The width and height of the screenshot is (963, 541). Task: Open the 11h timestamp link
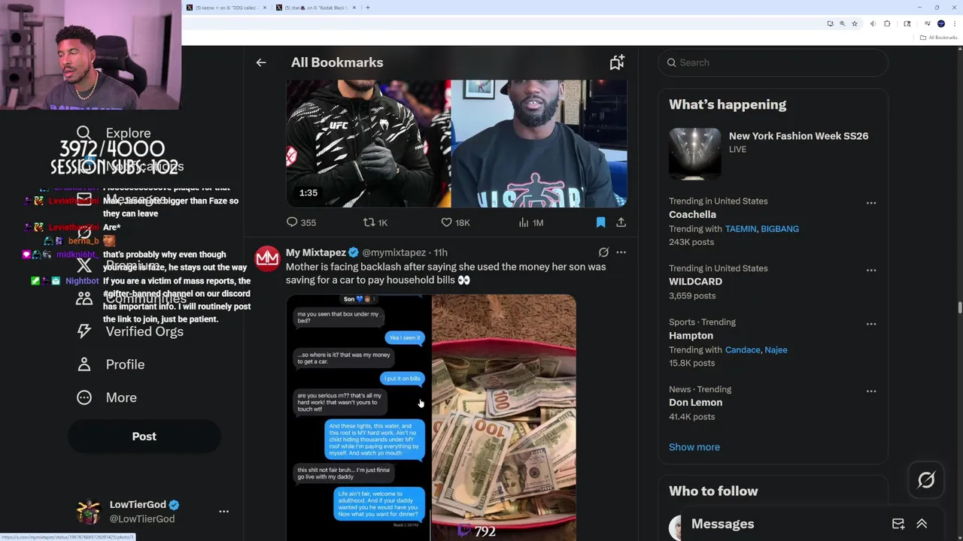(441, 252)
